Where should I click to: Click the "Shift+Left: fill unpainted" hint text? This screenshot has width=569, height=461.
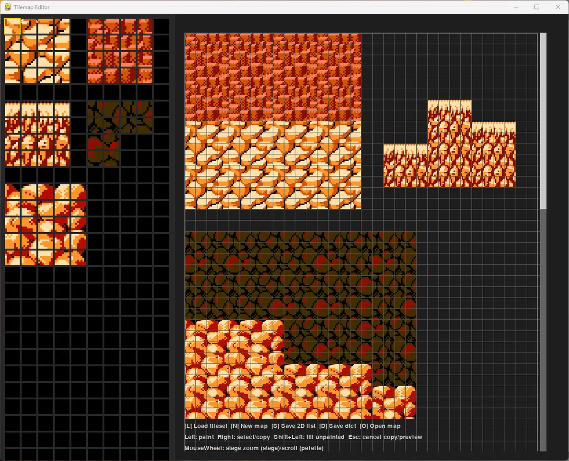coord(309,437)
